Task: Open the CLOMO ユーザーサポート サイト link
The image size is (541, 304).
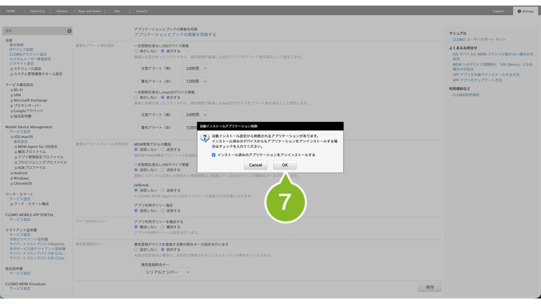Action: (479, 40)
